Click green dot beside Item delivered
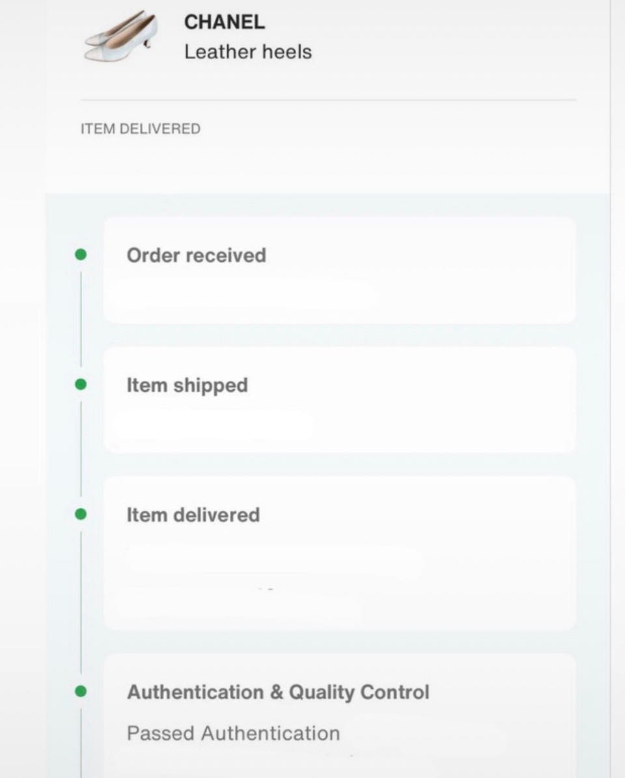The image size is (625, 778). point(81,514)
